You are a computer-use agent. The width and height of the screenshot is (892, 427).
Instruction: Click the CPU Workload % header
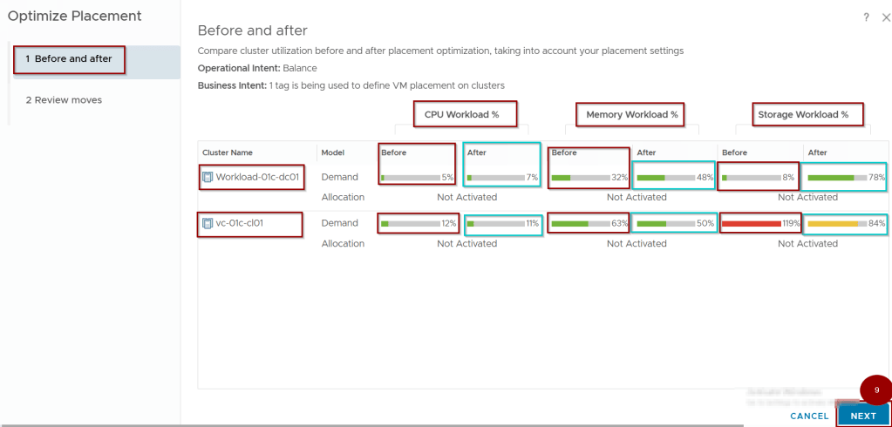click(x=466, y=114)
